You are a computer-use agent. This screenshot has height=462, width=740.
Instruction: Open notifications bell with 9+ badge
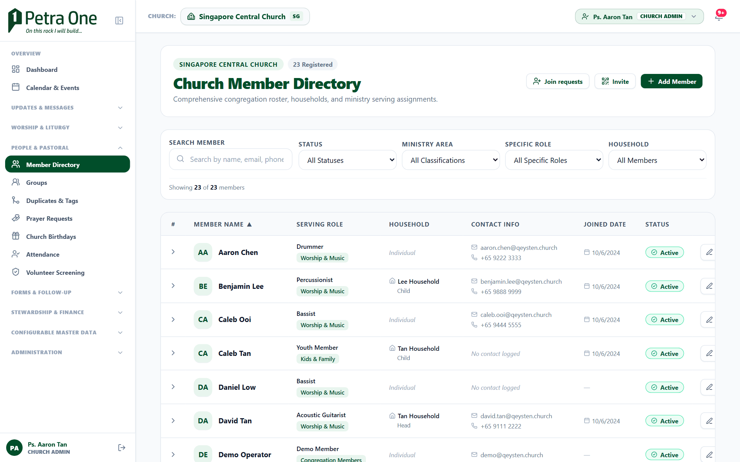point(719,16)
